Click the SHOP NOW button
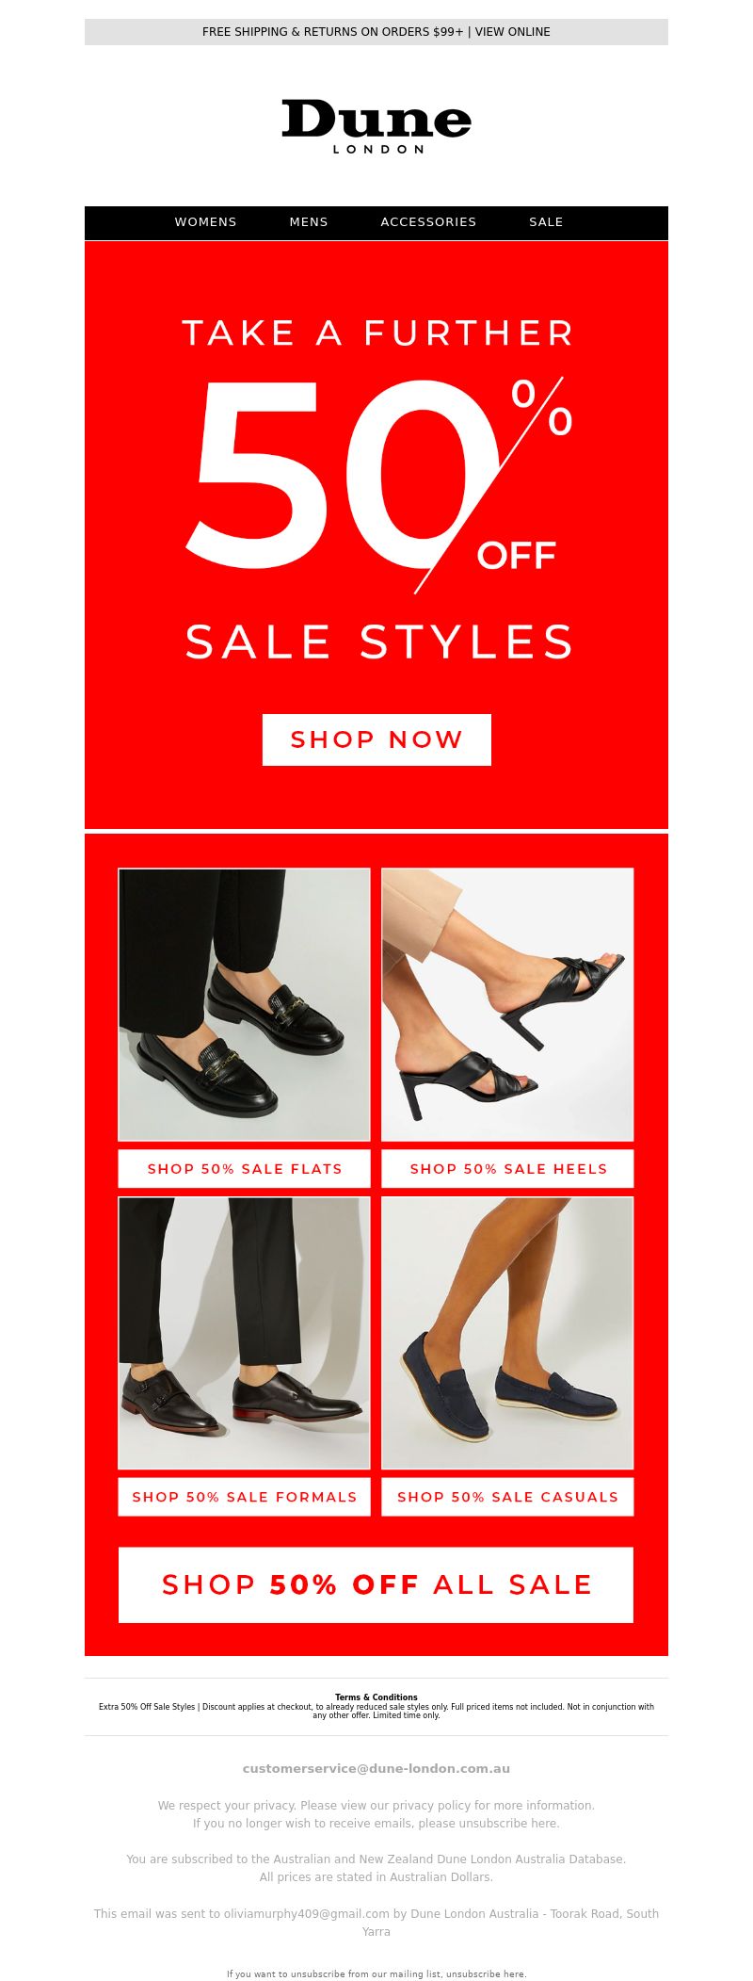The image size is (753, 1981). (x=376, y=739)
